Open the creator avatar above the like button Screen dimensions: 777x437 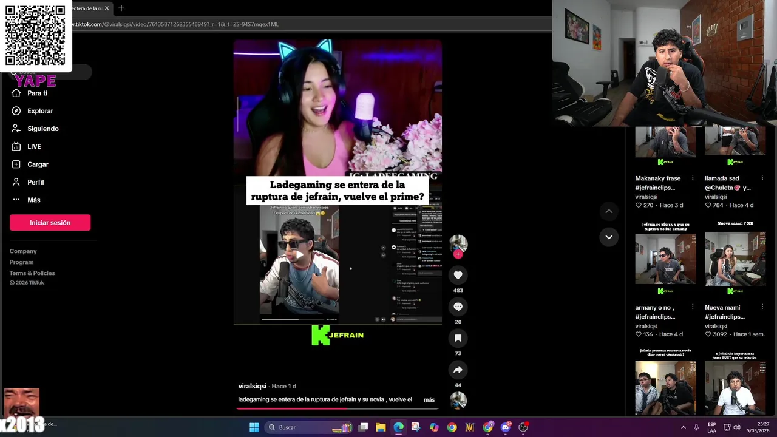(458, 243)
